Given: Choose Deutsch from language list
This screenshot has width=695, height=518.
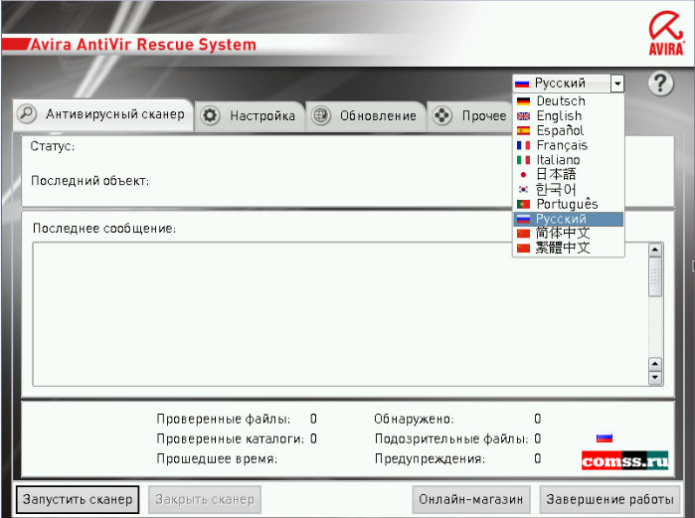Looking at the screenshot, I should 569,101.
